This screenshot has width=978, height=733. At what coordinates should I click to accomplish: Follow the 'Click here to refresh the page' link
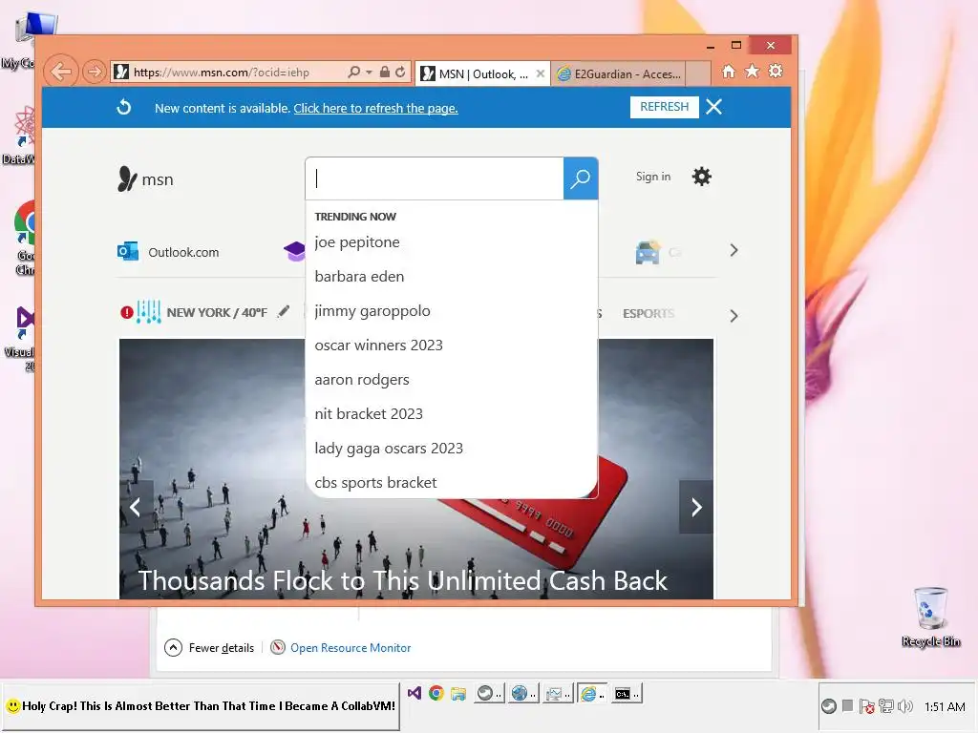[x=375, y=109]
